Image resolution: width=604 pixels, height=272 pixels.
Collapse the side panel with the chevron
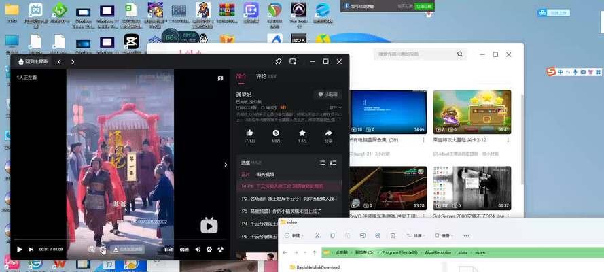pyautogui.click(x=226, y=165)
